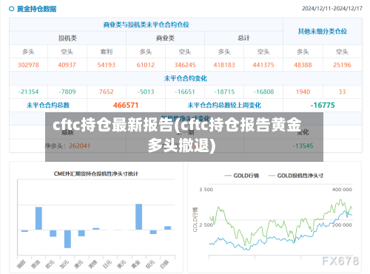Click the vertical GOLD行情 axis title
The image size is (370, 274).
pos(195,219)
